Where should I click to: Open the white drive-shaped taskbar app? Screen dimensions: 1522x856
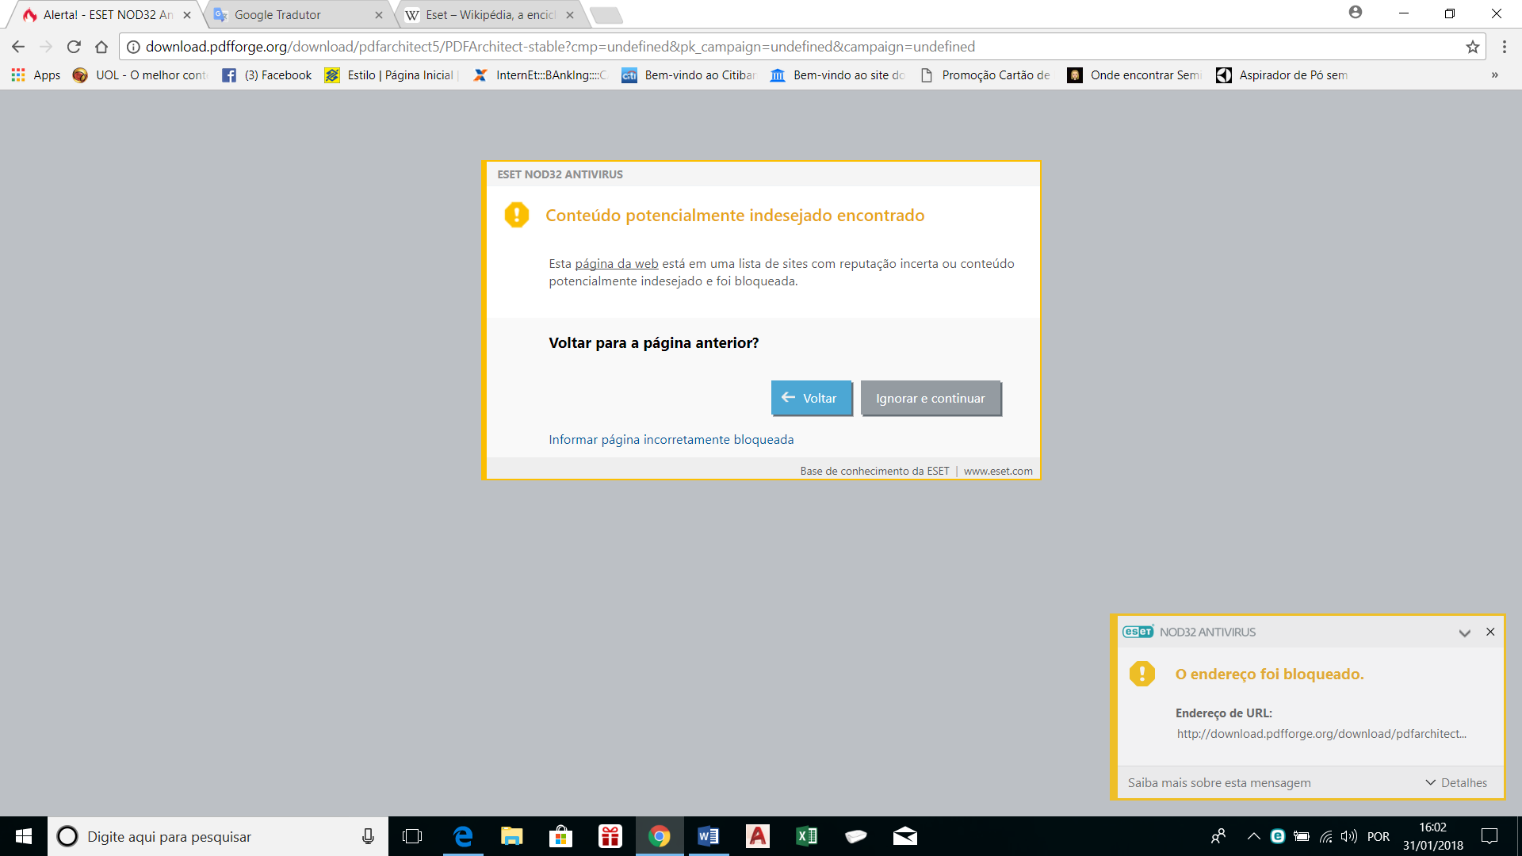[856, 836]
